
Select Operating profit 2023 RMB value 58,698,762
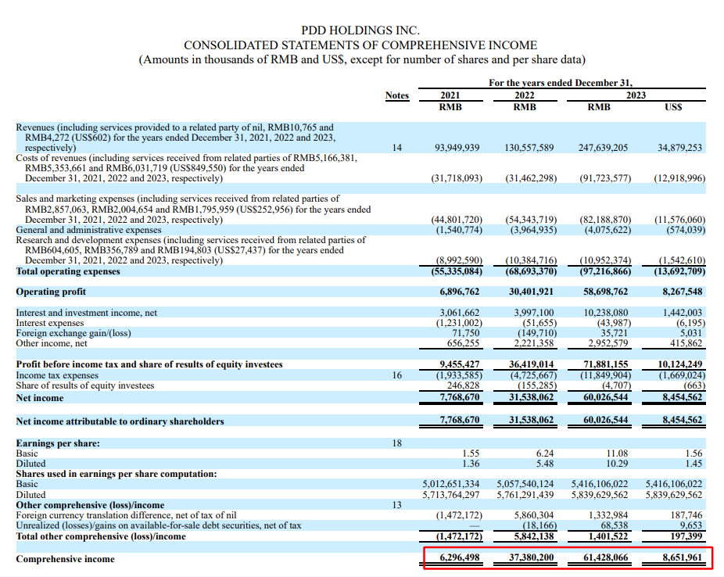point(606,292)
